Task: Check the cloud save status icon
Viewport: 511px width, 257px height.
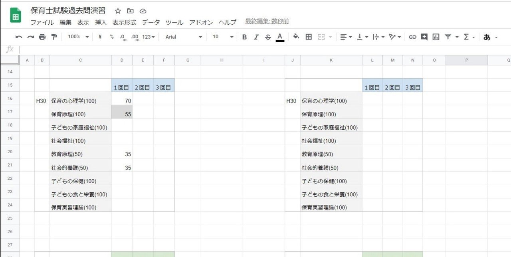Action: click(143, 11)
